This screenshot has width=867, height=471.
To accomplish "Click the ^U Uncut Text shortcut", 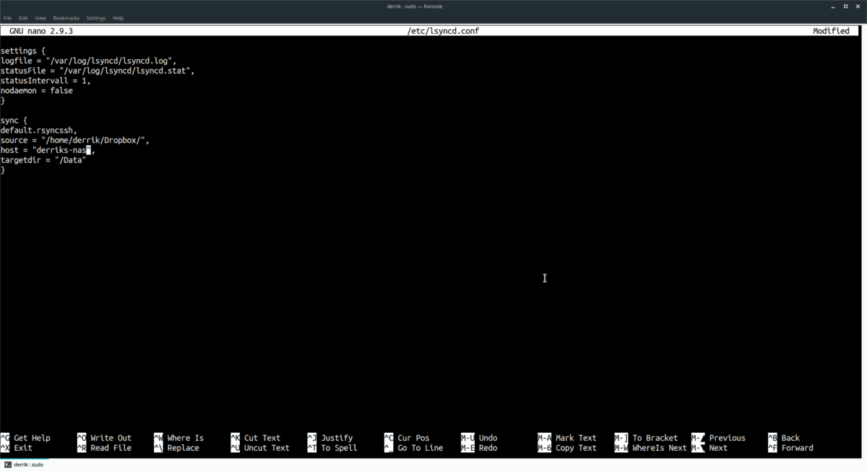I will click(x=260, y=448).
